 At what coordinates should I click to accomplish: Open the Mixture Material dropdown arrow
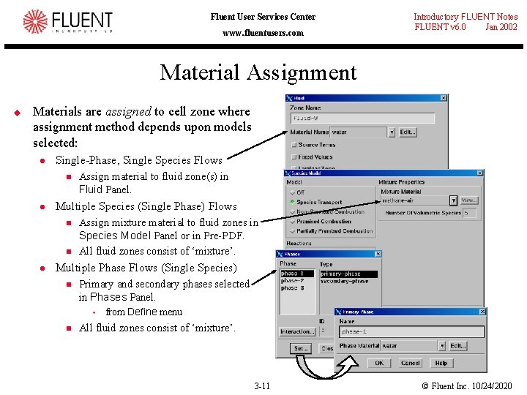pyautogui.click(x=453, y=200)
